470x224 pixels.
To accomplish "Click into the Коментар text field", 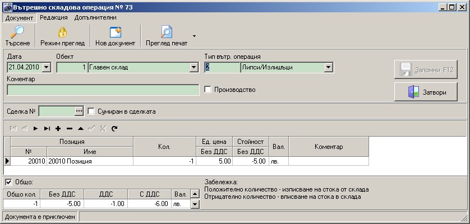I will [x=103, y=90].
